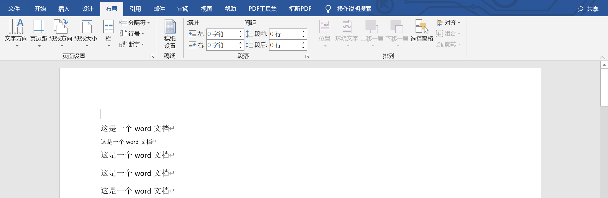The width and height of the screenshot is (608, 198).
Task: Switch to the 开始 Home tab
Action: 40,9
